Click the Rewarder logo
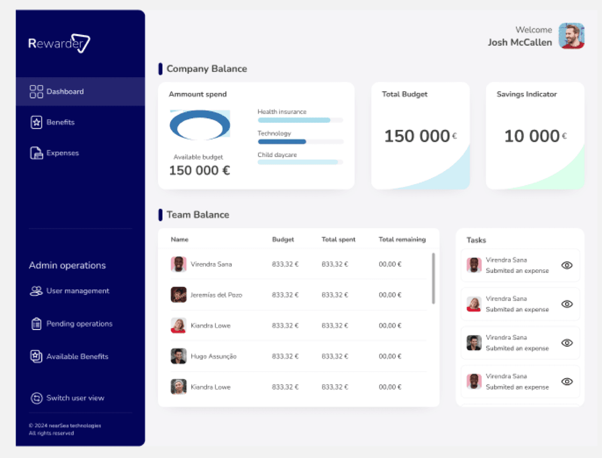602x458 pixels. [x=59, y=44]
